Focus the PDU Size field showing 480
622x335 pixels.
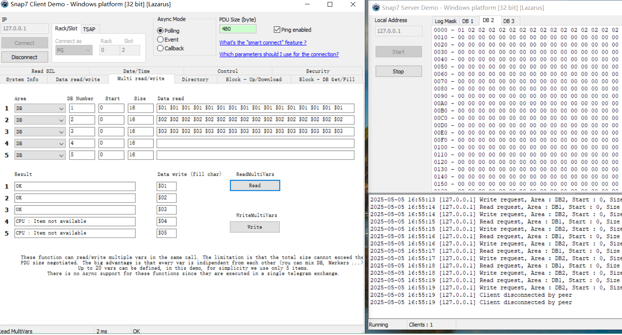pos(238,29)
